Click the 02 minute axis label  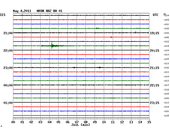tap(31, 122)
